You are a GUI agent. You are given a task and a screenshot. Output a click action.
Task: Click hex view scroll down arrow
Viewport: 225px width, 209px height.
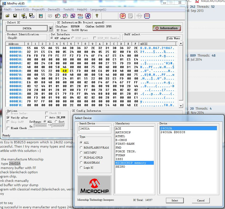181,106
